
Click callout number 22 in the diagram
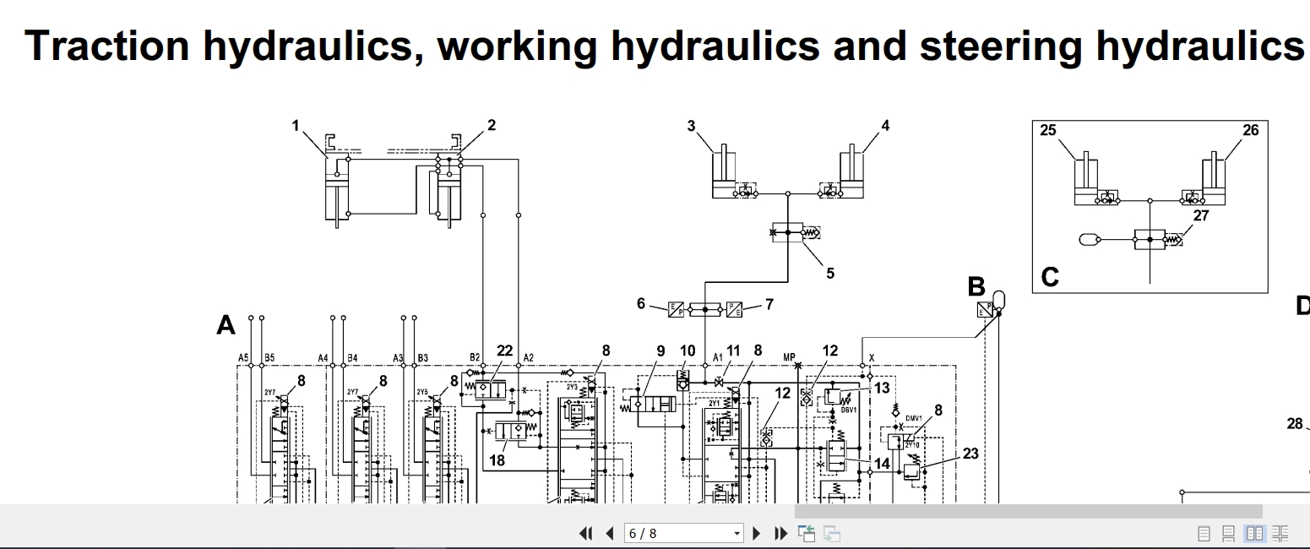(504, 351)
